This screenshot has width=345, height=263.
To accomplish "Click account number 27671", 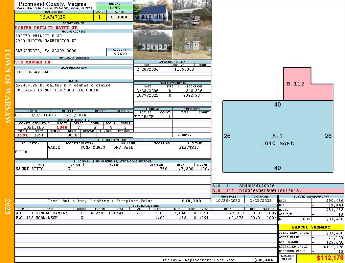I will coord(121,54).
